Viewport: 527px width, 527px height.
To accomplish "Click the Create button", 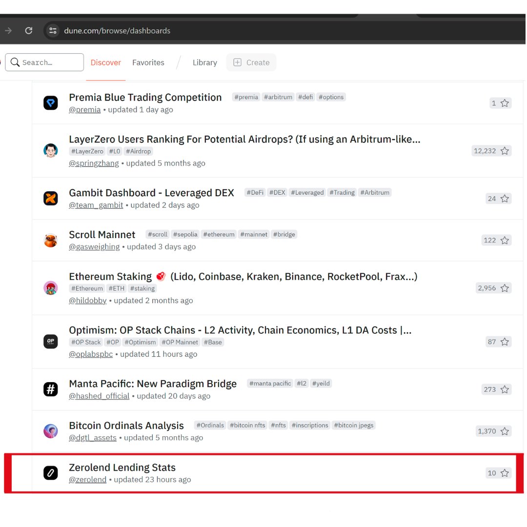I will [251, 62].
